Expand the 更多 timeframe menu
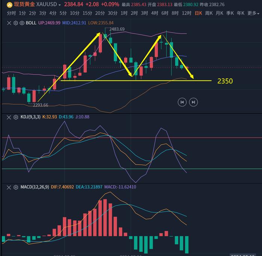The image size is (262, 256). pyautogui.click(x=253, y=13)
